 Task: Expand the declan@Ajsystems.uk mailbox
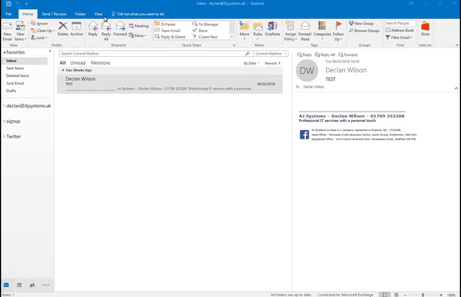tap(4, 106)
